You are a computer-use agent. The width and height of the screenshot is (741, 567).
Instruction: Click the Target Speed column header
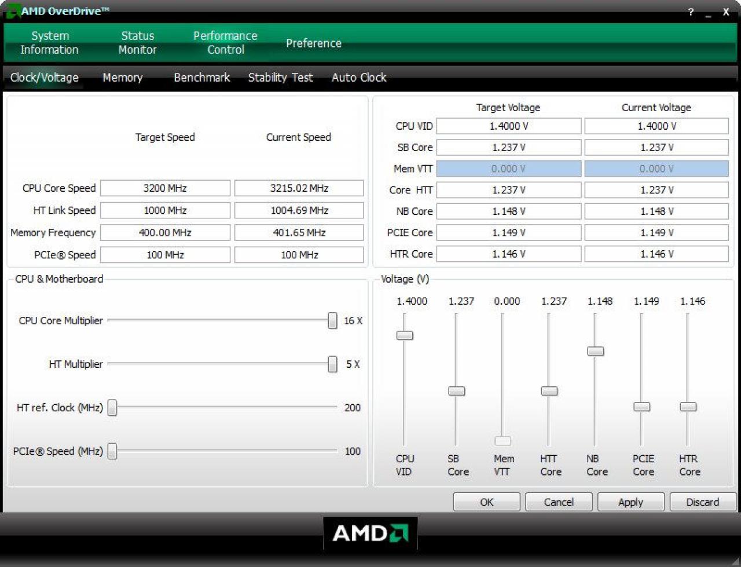coord(165,137)
